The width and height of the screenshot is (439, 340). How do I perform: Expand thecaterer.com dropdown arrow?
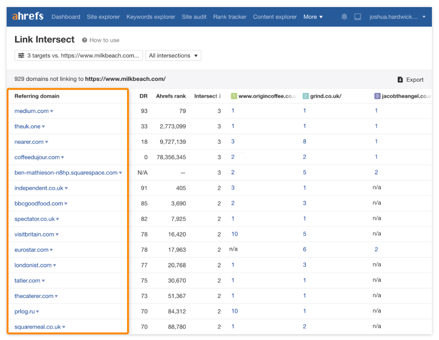[56, 296]
